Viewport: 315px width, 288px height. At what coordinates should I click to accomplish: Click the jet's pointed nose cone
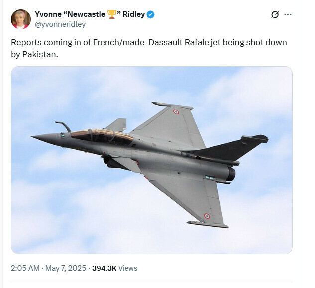40,137
